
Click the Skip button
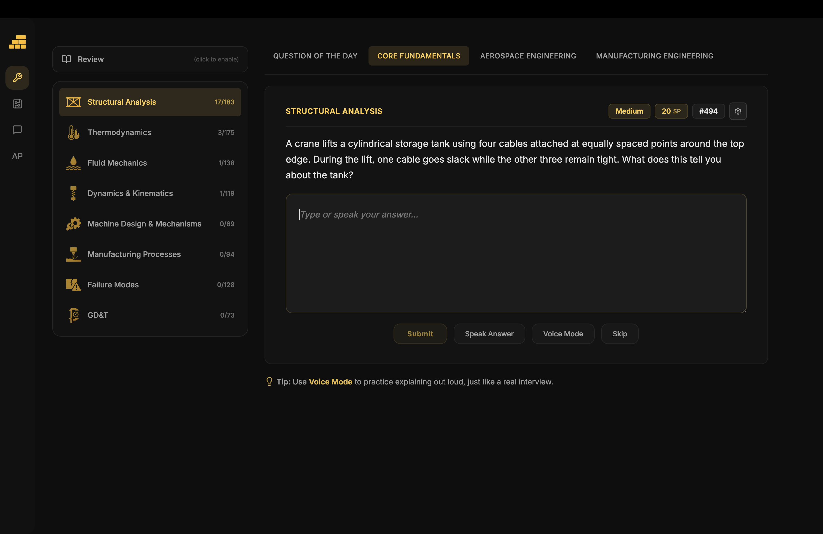click(x=619, y=334)
